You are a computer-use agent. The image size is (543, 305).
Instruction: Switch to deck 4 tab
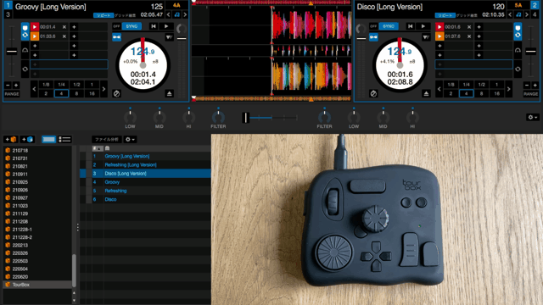click(535, 14)
